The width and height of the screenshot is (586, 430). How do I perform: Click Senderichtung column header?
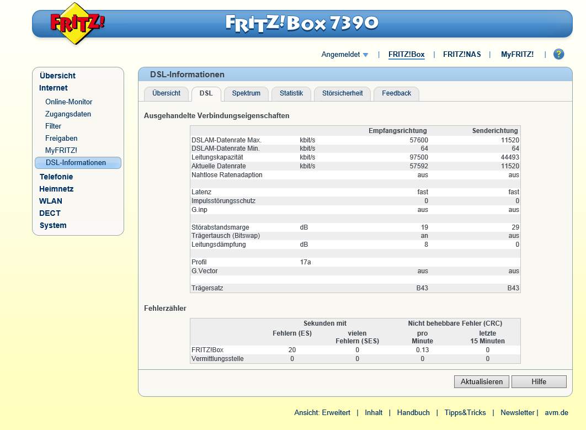(495, 130)
